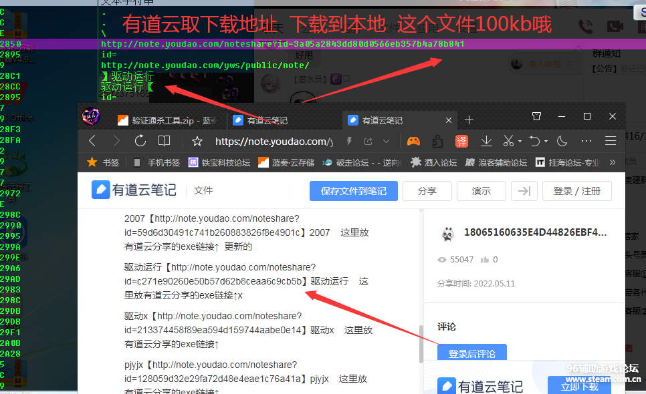The height and width of the screenshot is (394, 646).
Task: Click the skin shirt icon in title bar
Action: coord(536,116)
